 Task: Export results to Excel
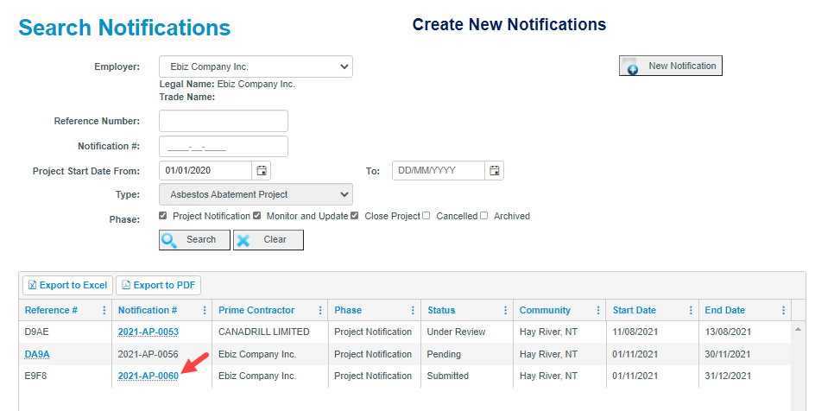[x=67, y=285]
